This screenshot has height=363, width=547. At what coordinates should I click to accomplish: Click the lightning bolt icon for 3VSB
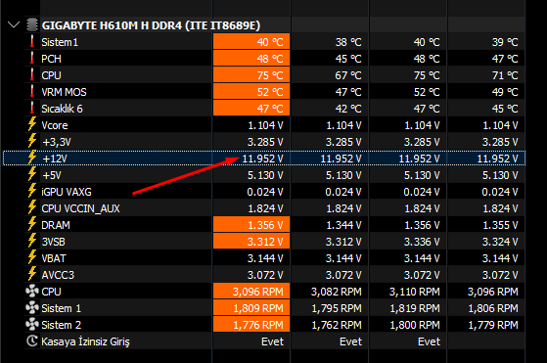[32, 241]
